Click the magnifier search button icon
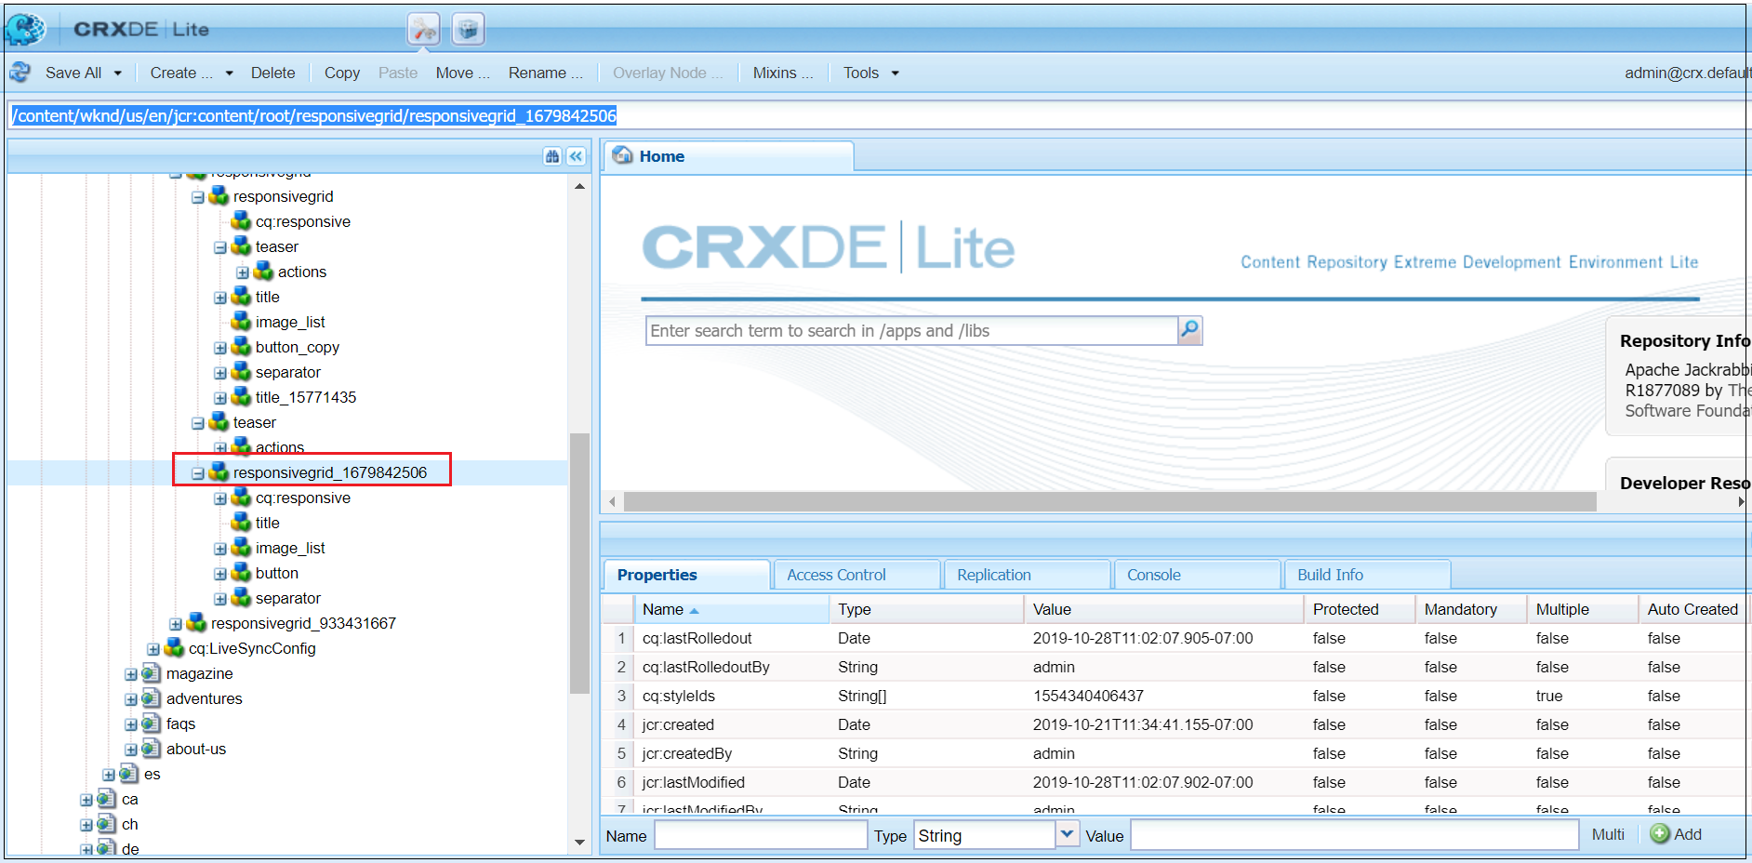 [1189, 330]
